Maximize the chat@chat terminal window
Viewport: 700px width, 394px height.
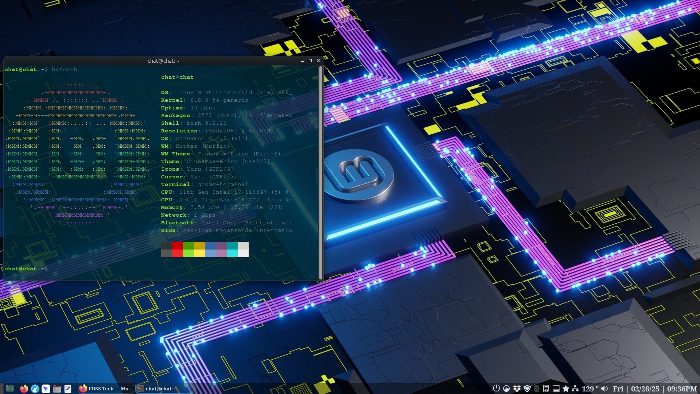point(310,61)
